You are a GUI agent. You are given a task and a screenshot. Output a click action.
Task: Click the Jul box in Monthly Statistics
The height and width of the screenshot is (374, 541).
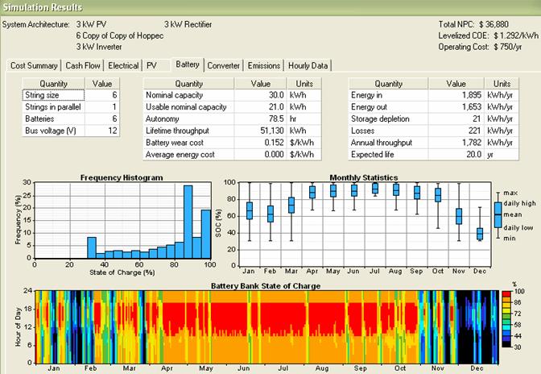pos(374,189)
